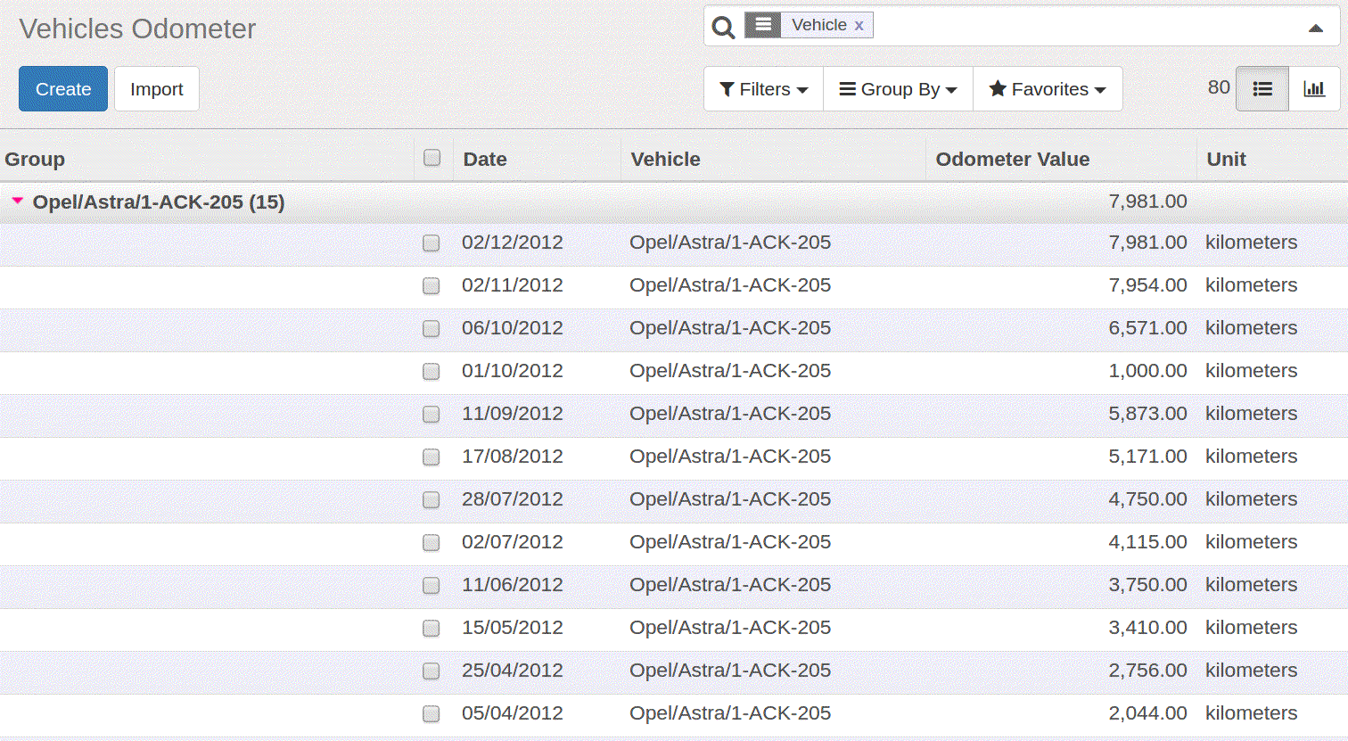Screen dimensions: 1348x741
Task: Click the record count 80
Action: [x=1219, y=87]
